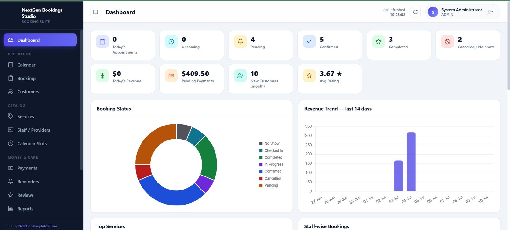Click the Bookings clipboard icon in sidebar
510x230 pixels.
[x=11, y=78]
